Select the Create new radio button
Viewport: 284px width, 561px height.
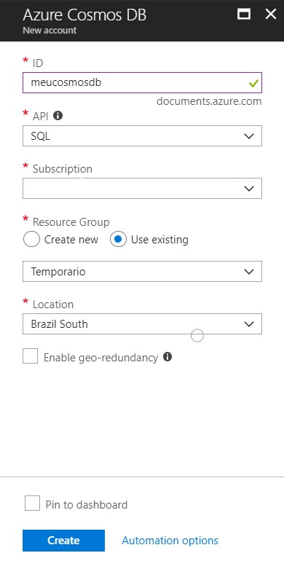pyautogui.click(x=31, y=240)
